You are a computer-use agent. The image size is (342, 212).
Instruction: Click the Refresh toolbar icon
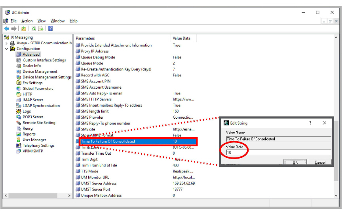click(x=34, y=28)
